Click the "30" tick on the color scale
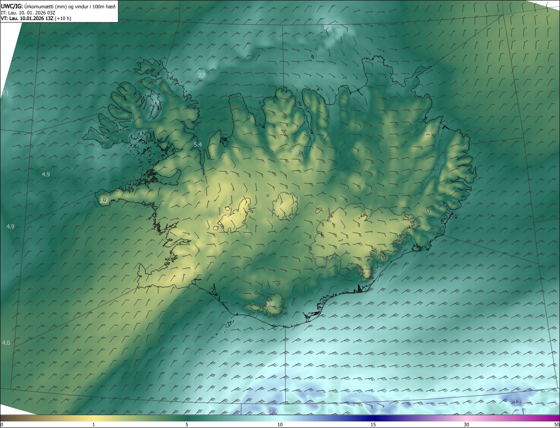The height and width of the screenshot is (428, 560). (x=466, y=425)
